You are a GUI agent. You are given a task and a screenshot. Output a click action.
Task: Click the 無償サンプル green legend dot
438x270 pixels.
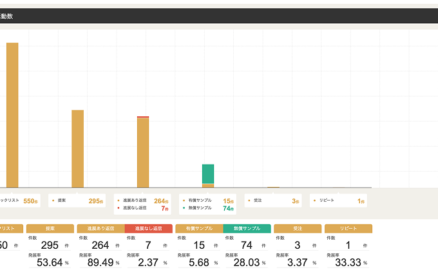click(184, 208)
